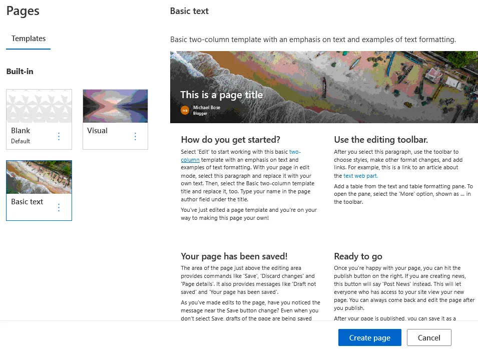Open more options for Visual template
Image resolution: width=478 pixels, height=350 pixels.
click(x=135, y=136)
